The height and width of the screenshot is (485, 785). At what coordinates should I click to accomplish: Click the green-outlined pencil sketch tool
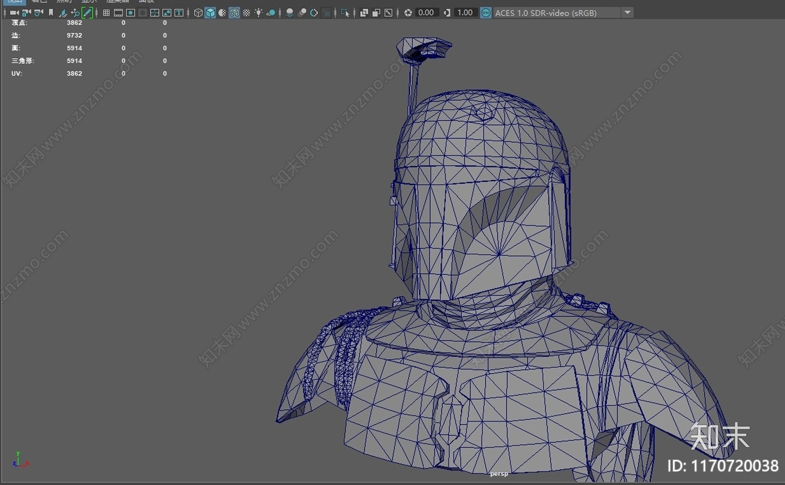coord(87,13)
